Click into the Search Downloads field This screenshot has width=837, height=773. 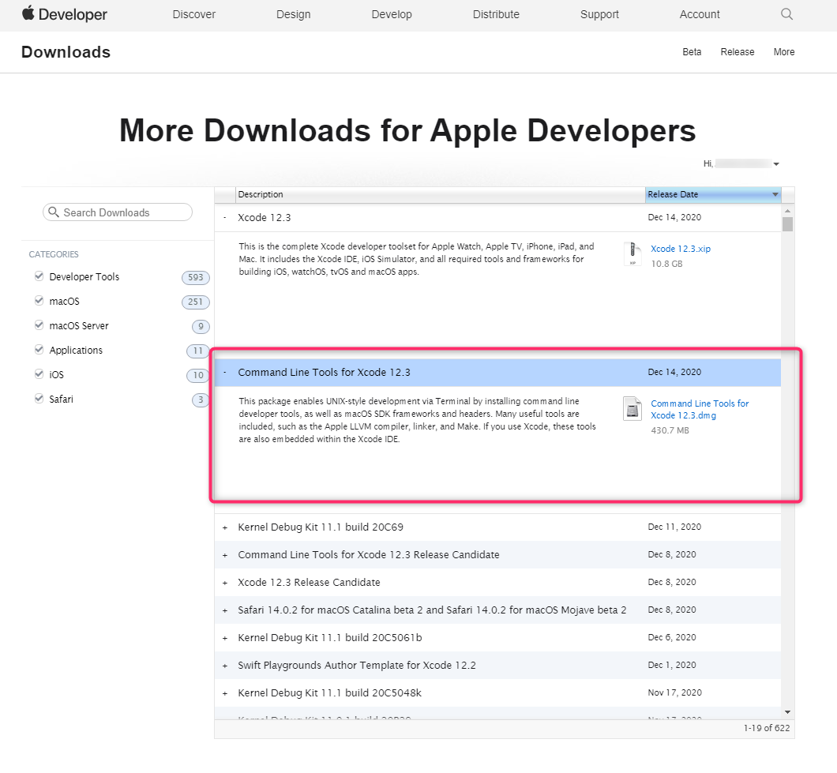pos(118,212)
